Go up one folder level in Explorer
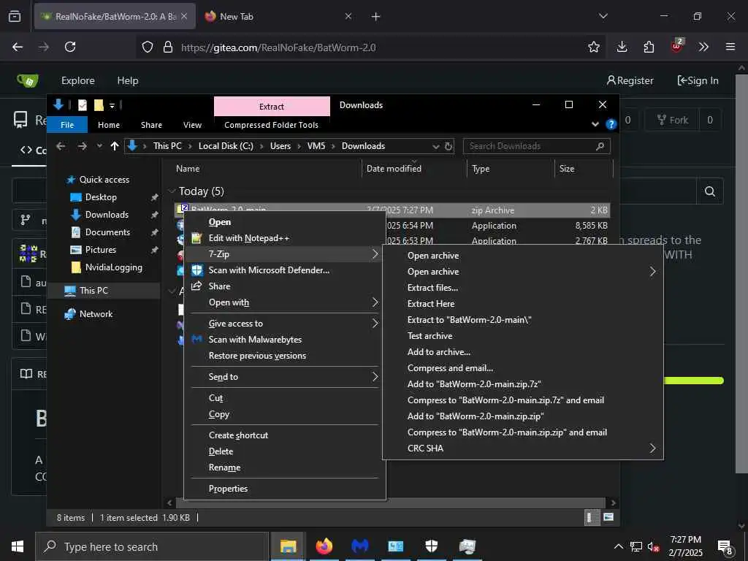748x561 pixels. [x=115, y=146]
